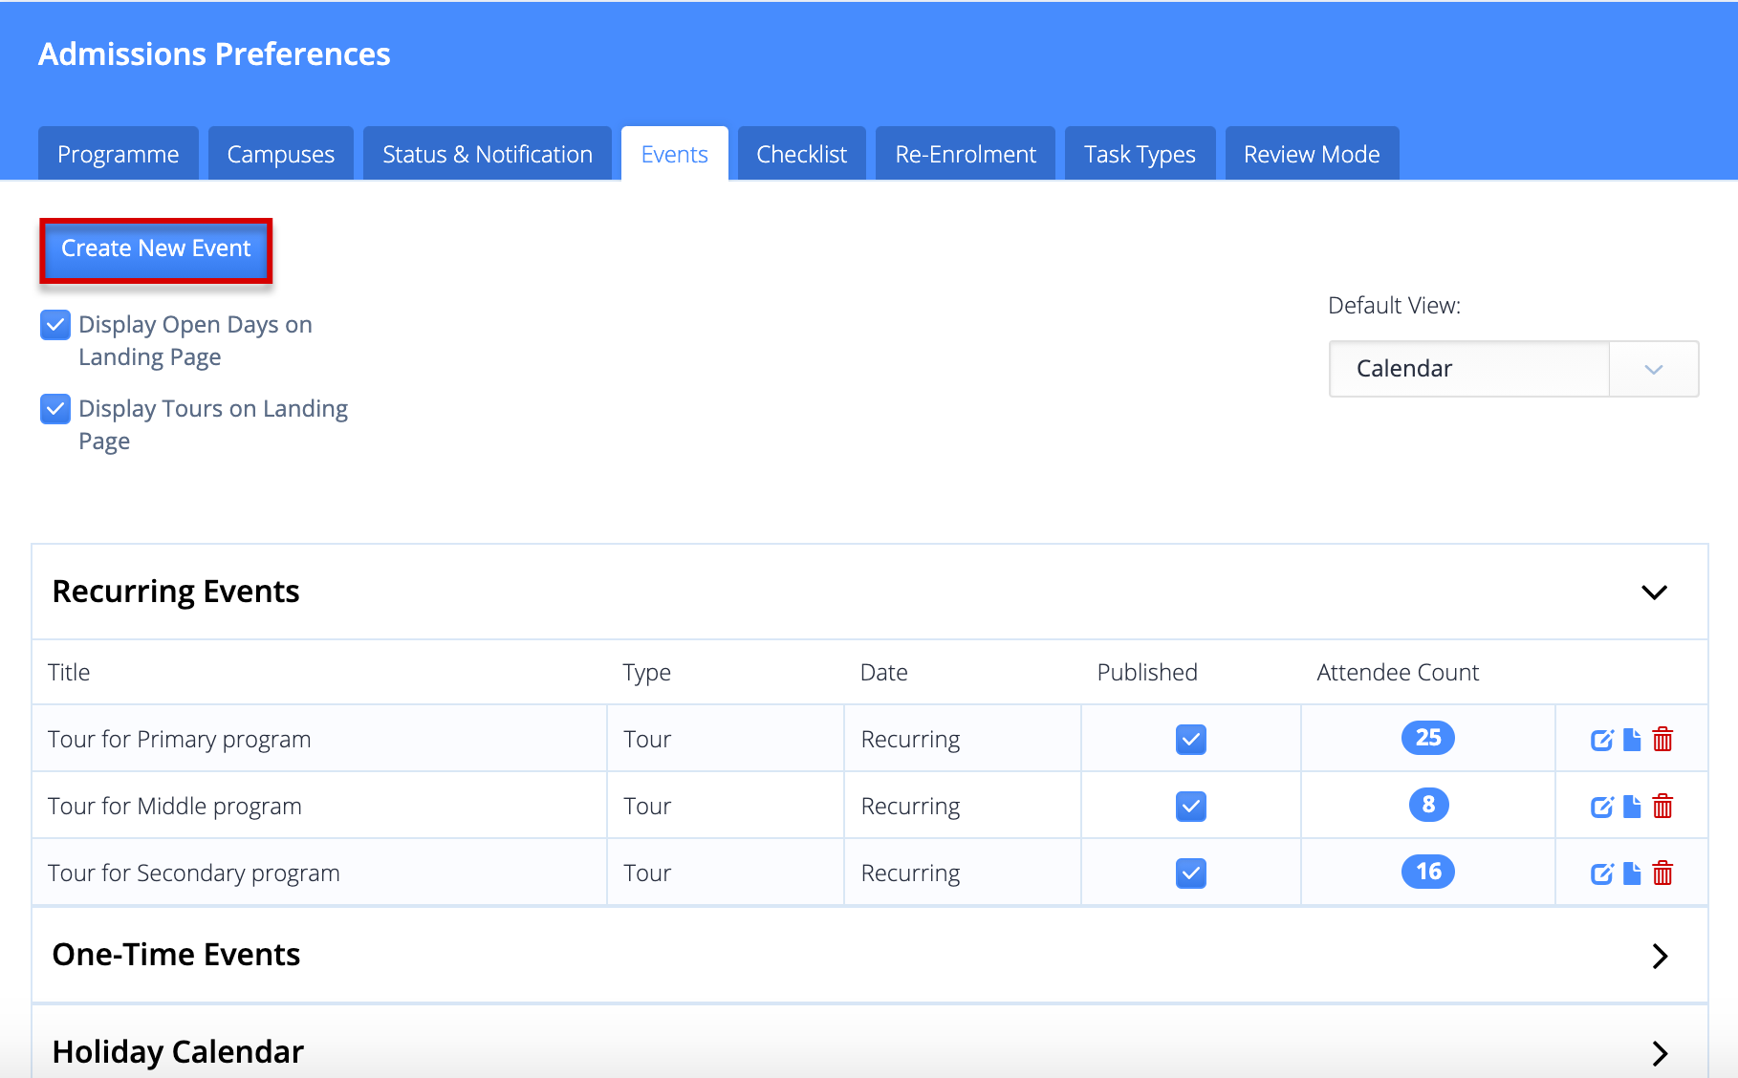Click the Published column header
The height and width of the screenshot is (1078, 1738).
[1147, 673]
